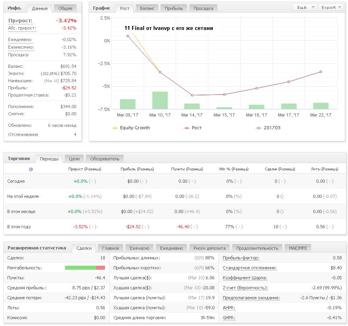
Task: Select the Прибыль chart tab
Action: (174, 8)
